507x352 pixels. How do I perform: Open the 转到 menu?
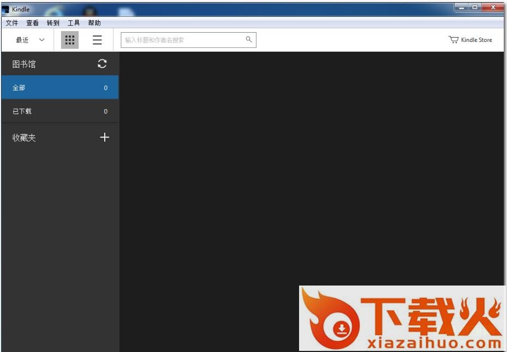click(53, 23)
